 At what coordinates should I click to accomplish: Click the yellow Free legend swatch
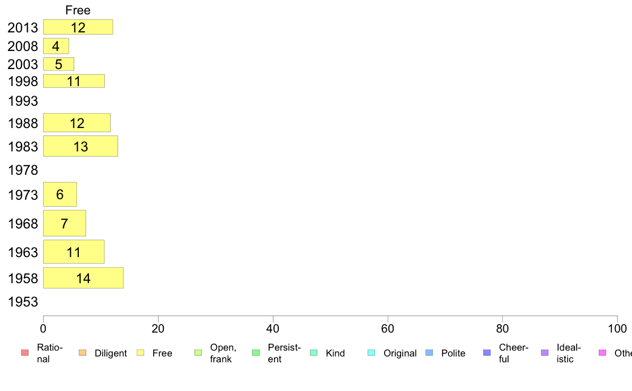140,353
